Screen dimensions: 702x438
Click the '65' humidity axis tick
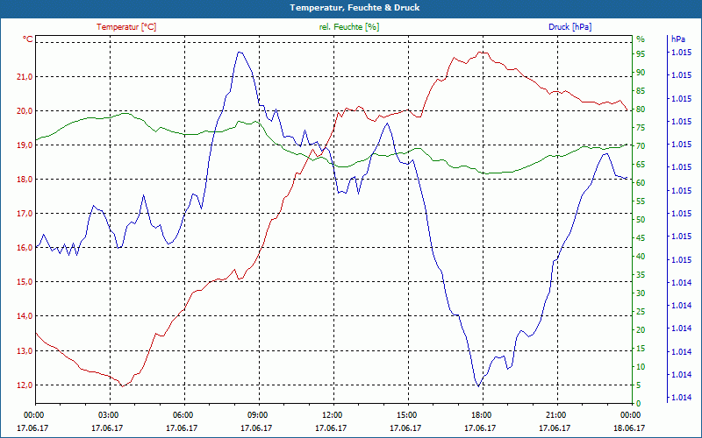pyautogui.click(x=641, y=165)
